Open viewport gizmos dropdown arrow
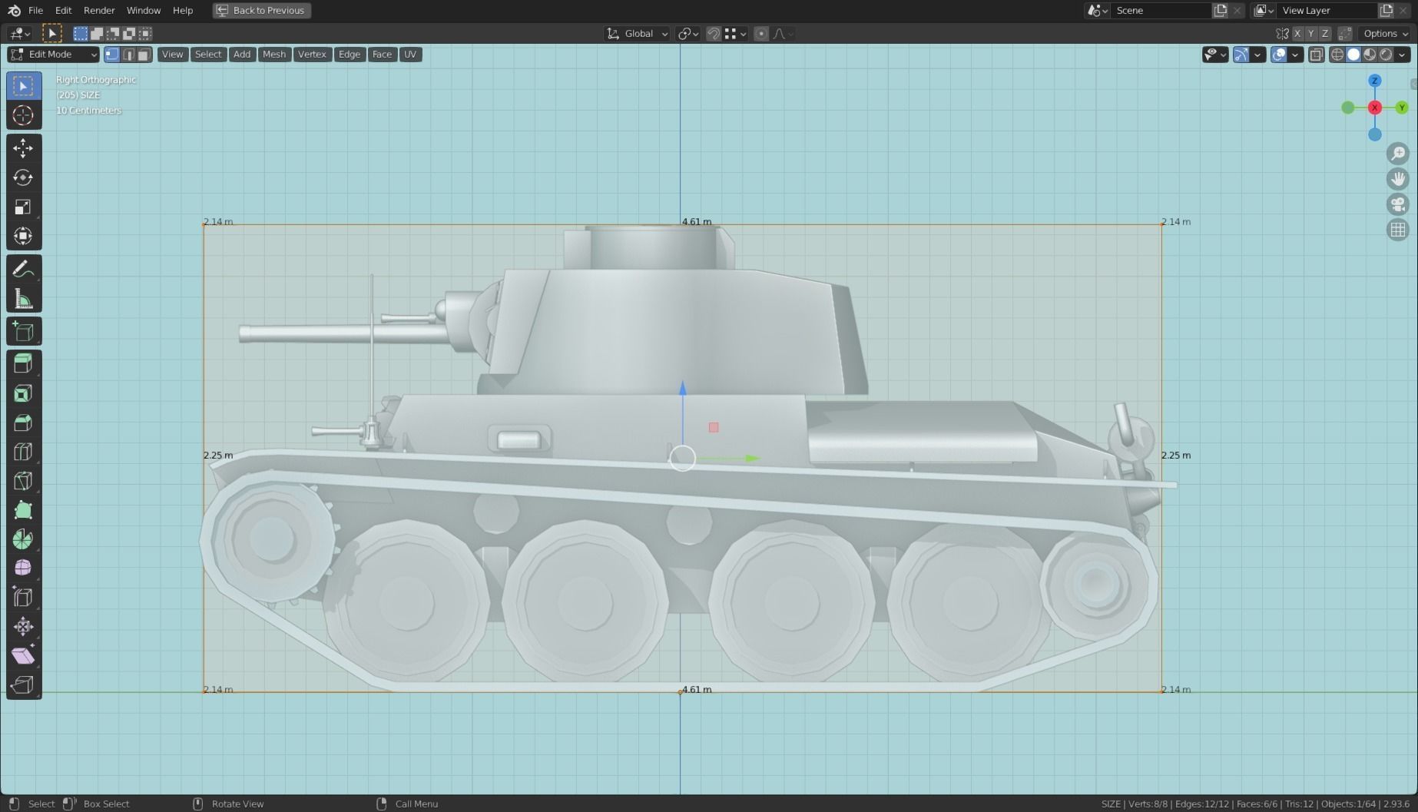This screenshot has width=1418, height=812. pos(1257,54)
